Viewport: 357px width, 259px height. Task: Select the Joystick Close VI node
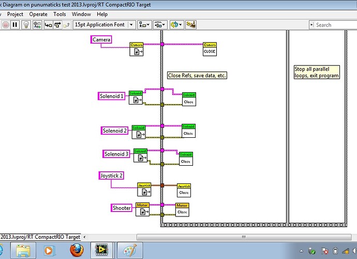(x=184, y=191)
